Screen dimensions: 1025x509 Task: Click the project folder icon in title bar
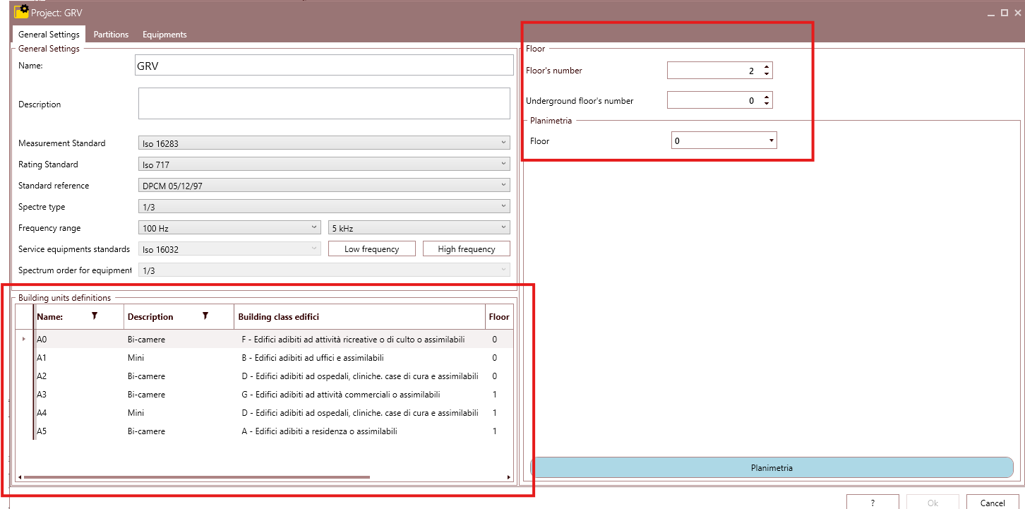pyautogui.click(x=22, y=11)
